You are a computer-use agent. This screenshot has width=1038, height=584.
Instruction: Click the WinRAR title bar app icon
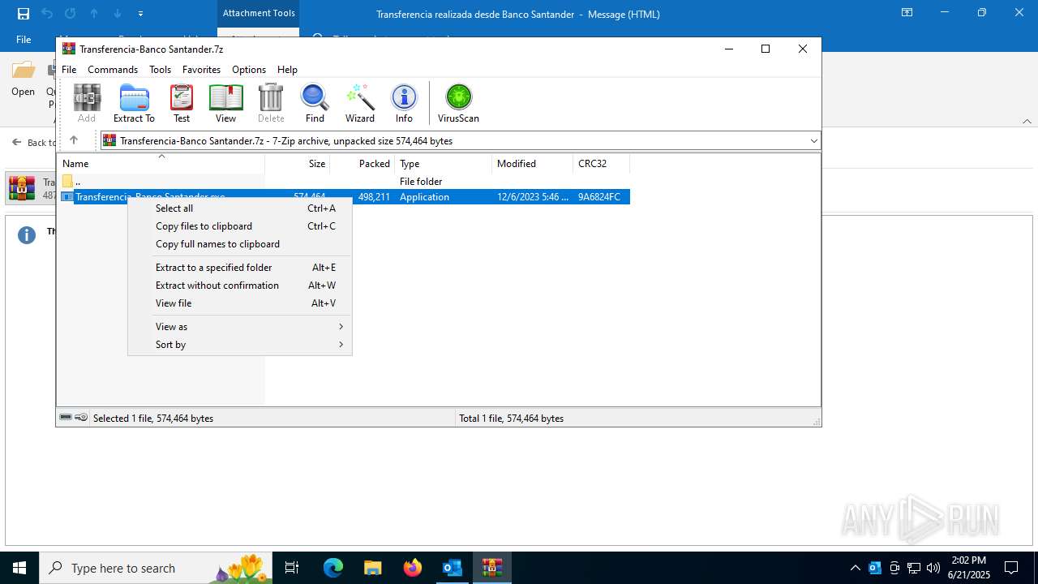[69, 49]
